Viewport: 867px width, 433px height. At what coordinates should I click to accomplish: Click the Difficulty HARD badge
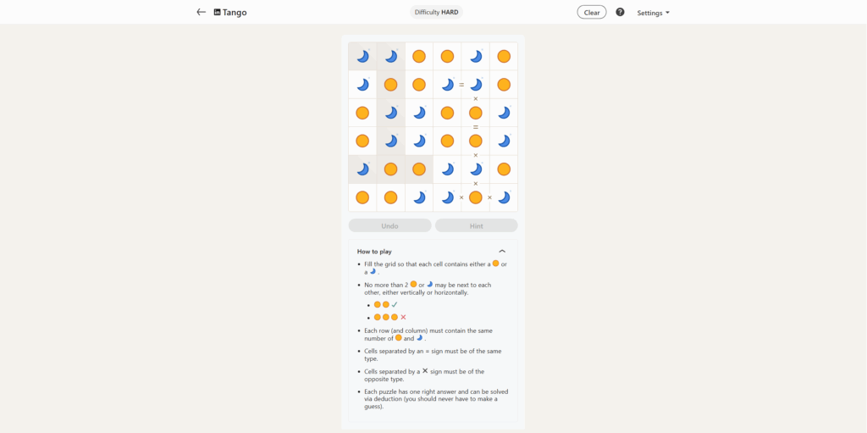[437, 13]
